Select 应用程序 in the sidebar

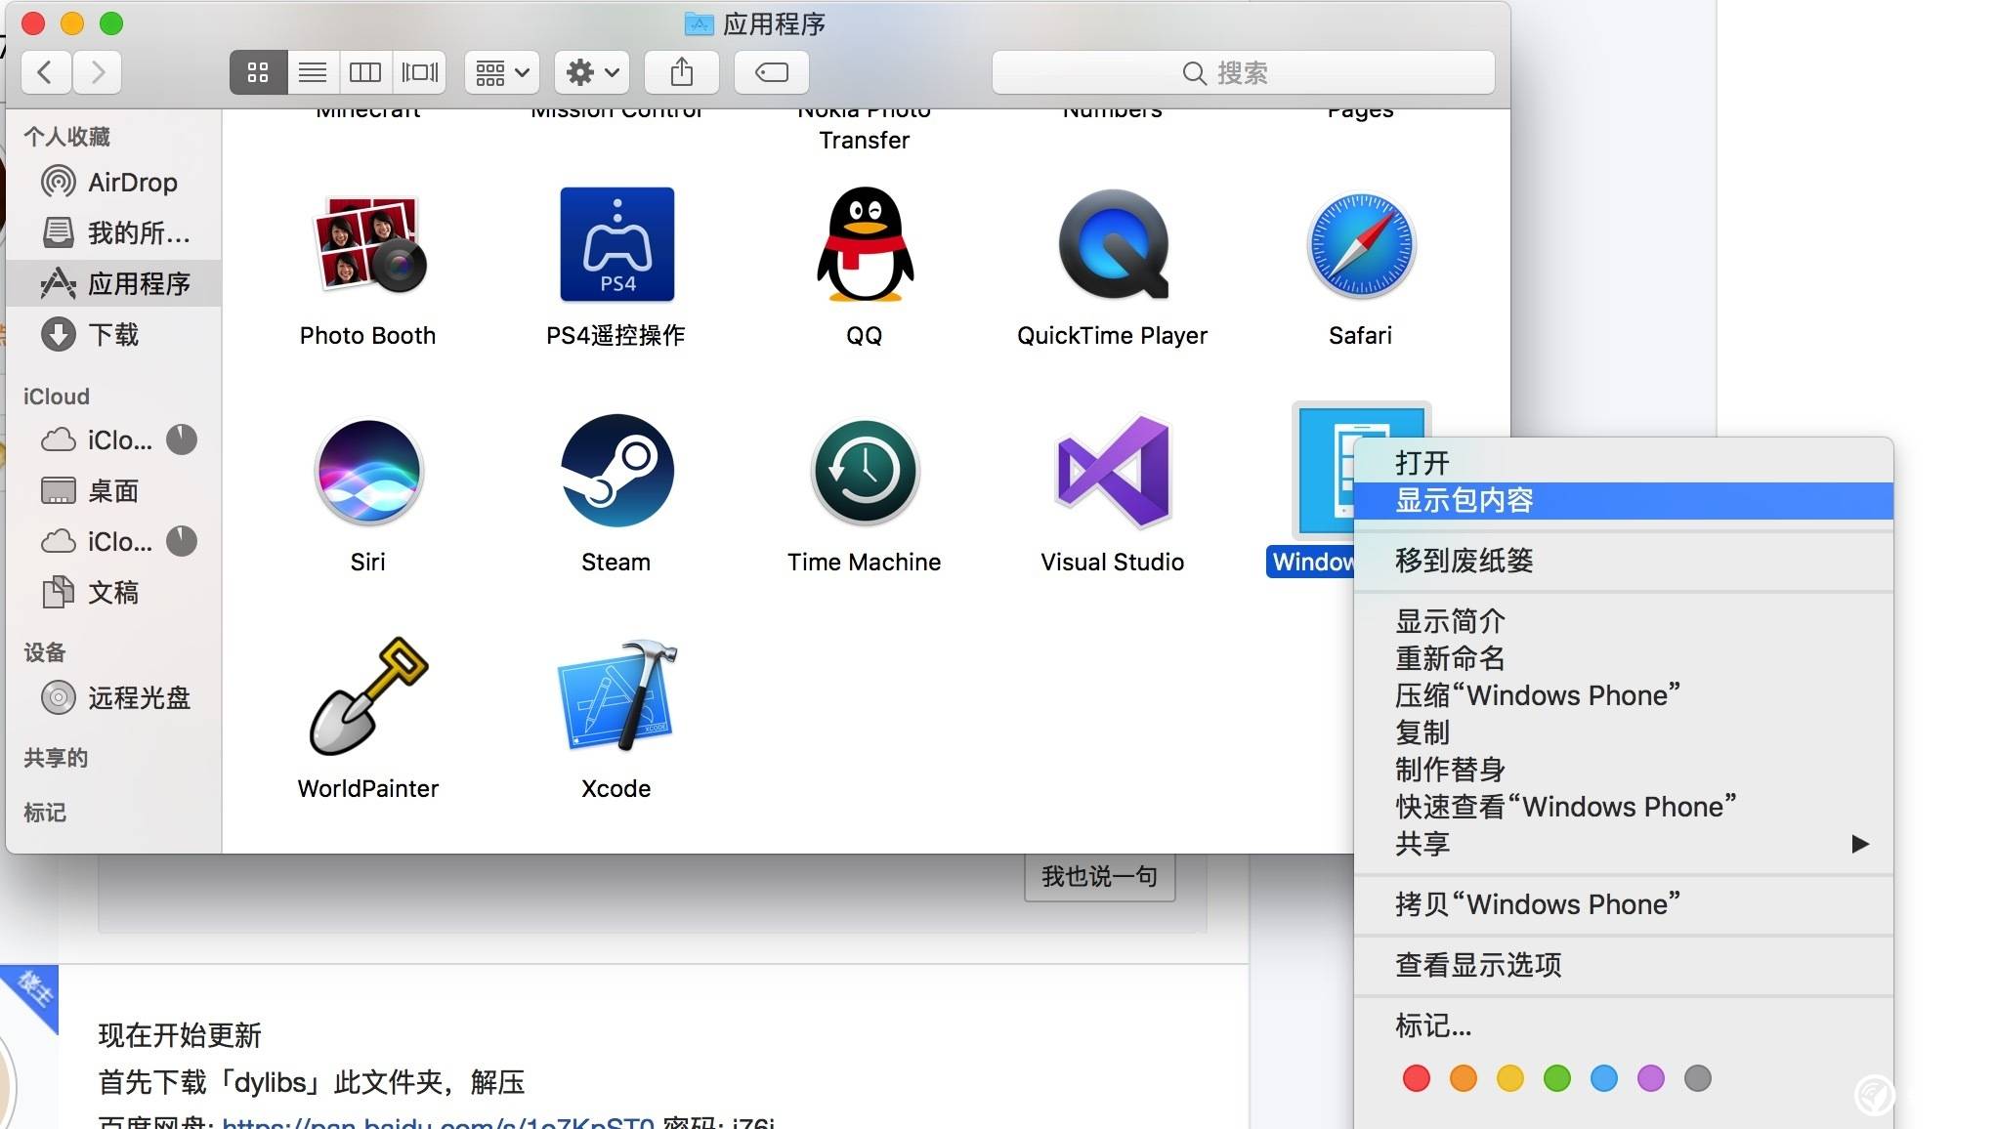coord(113,284)
